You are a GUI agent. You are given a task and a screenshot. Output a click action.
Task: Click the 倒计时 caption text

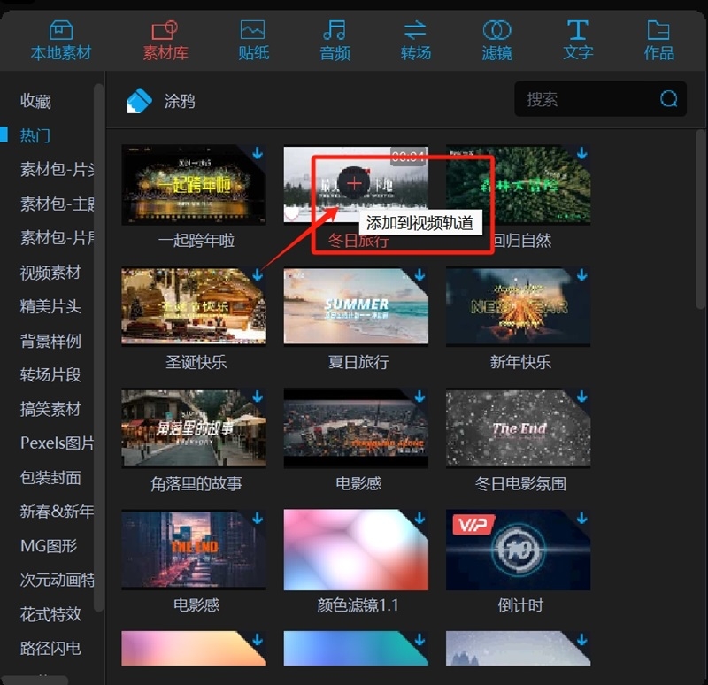point(520,605)
